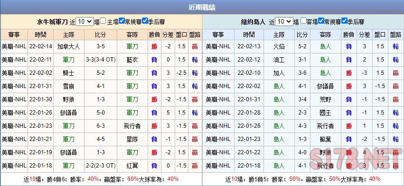
Task: Click the score 3-6
Action: pos(302,73)
